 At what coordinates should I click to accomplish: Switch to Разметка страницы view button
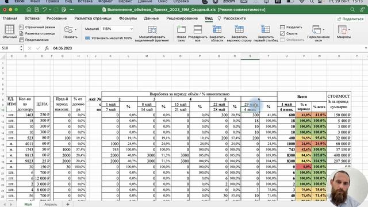[x=37, y=33]
